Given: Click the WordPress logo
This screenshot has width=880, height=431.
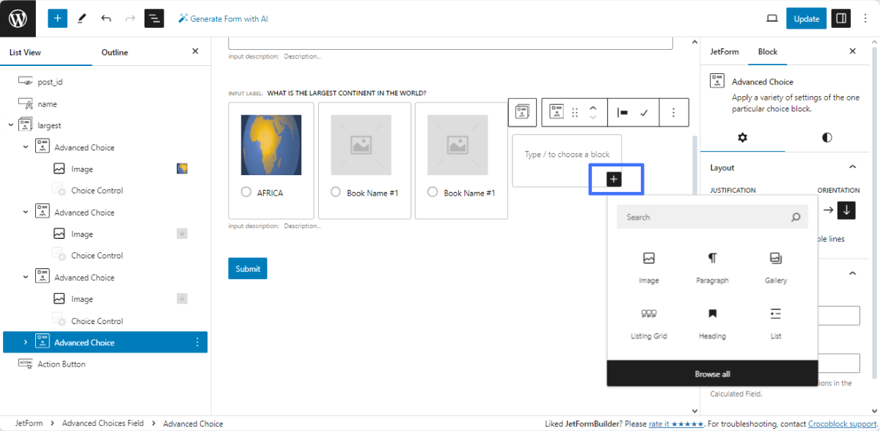Looking at the screenshot, I should pos(18,18).
